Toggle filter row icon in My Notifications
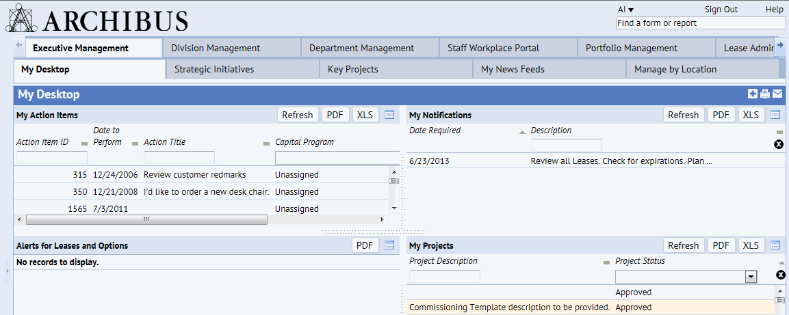This screenshot has width=789, height=315. (x=775, y=115)
